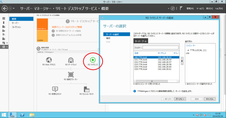Open the 管理(M) menu

190,8
